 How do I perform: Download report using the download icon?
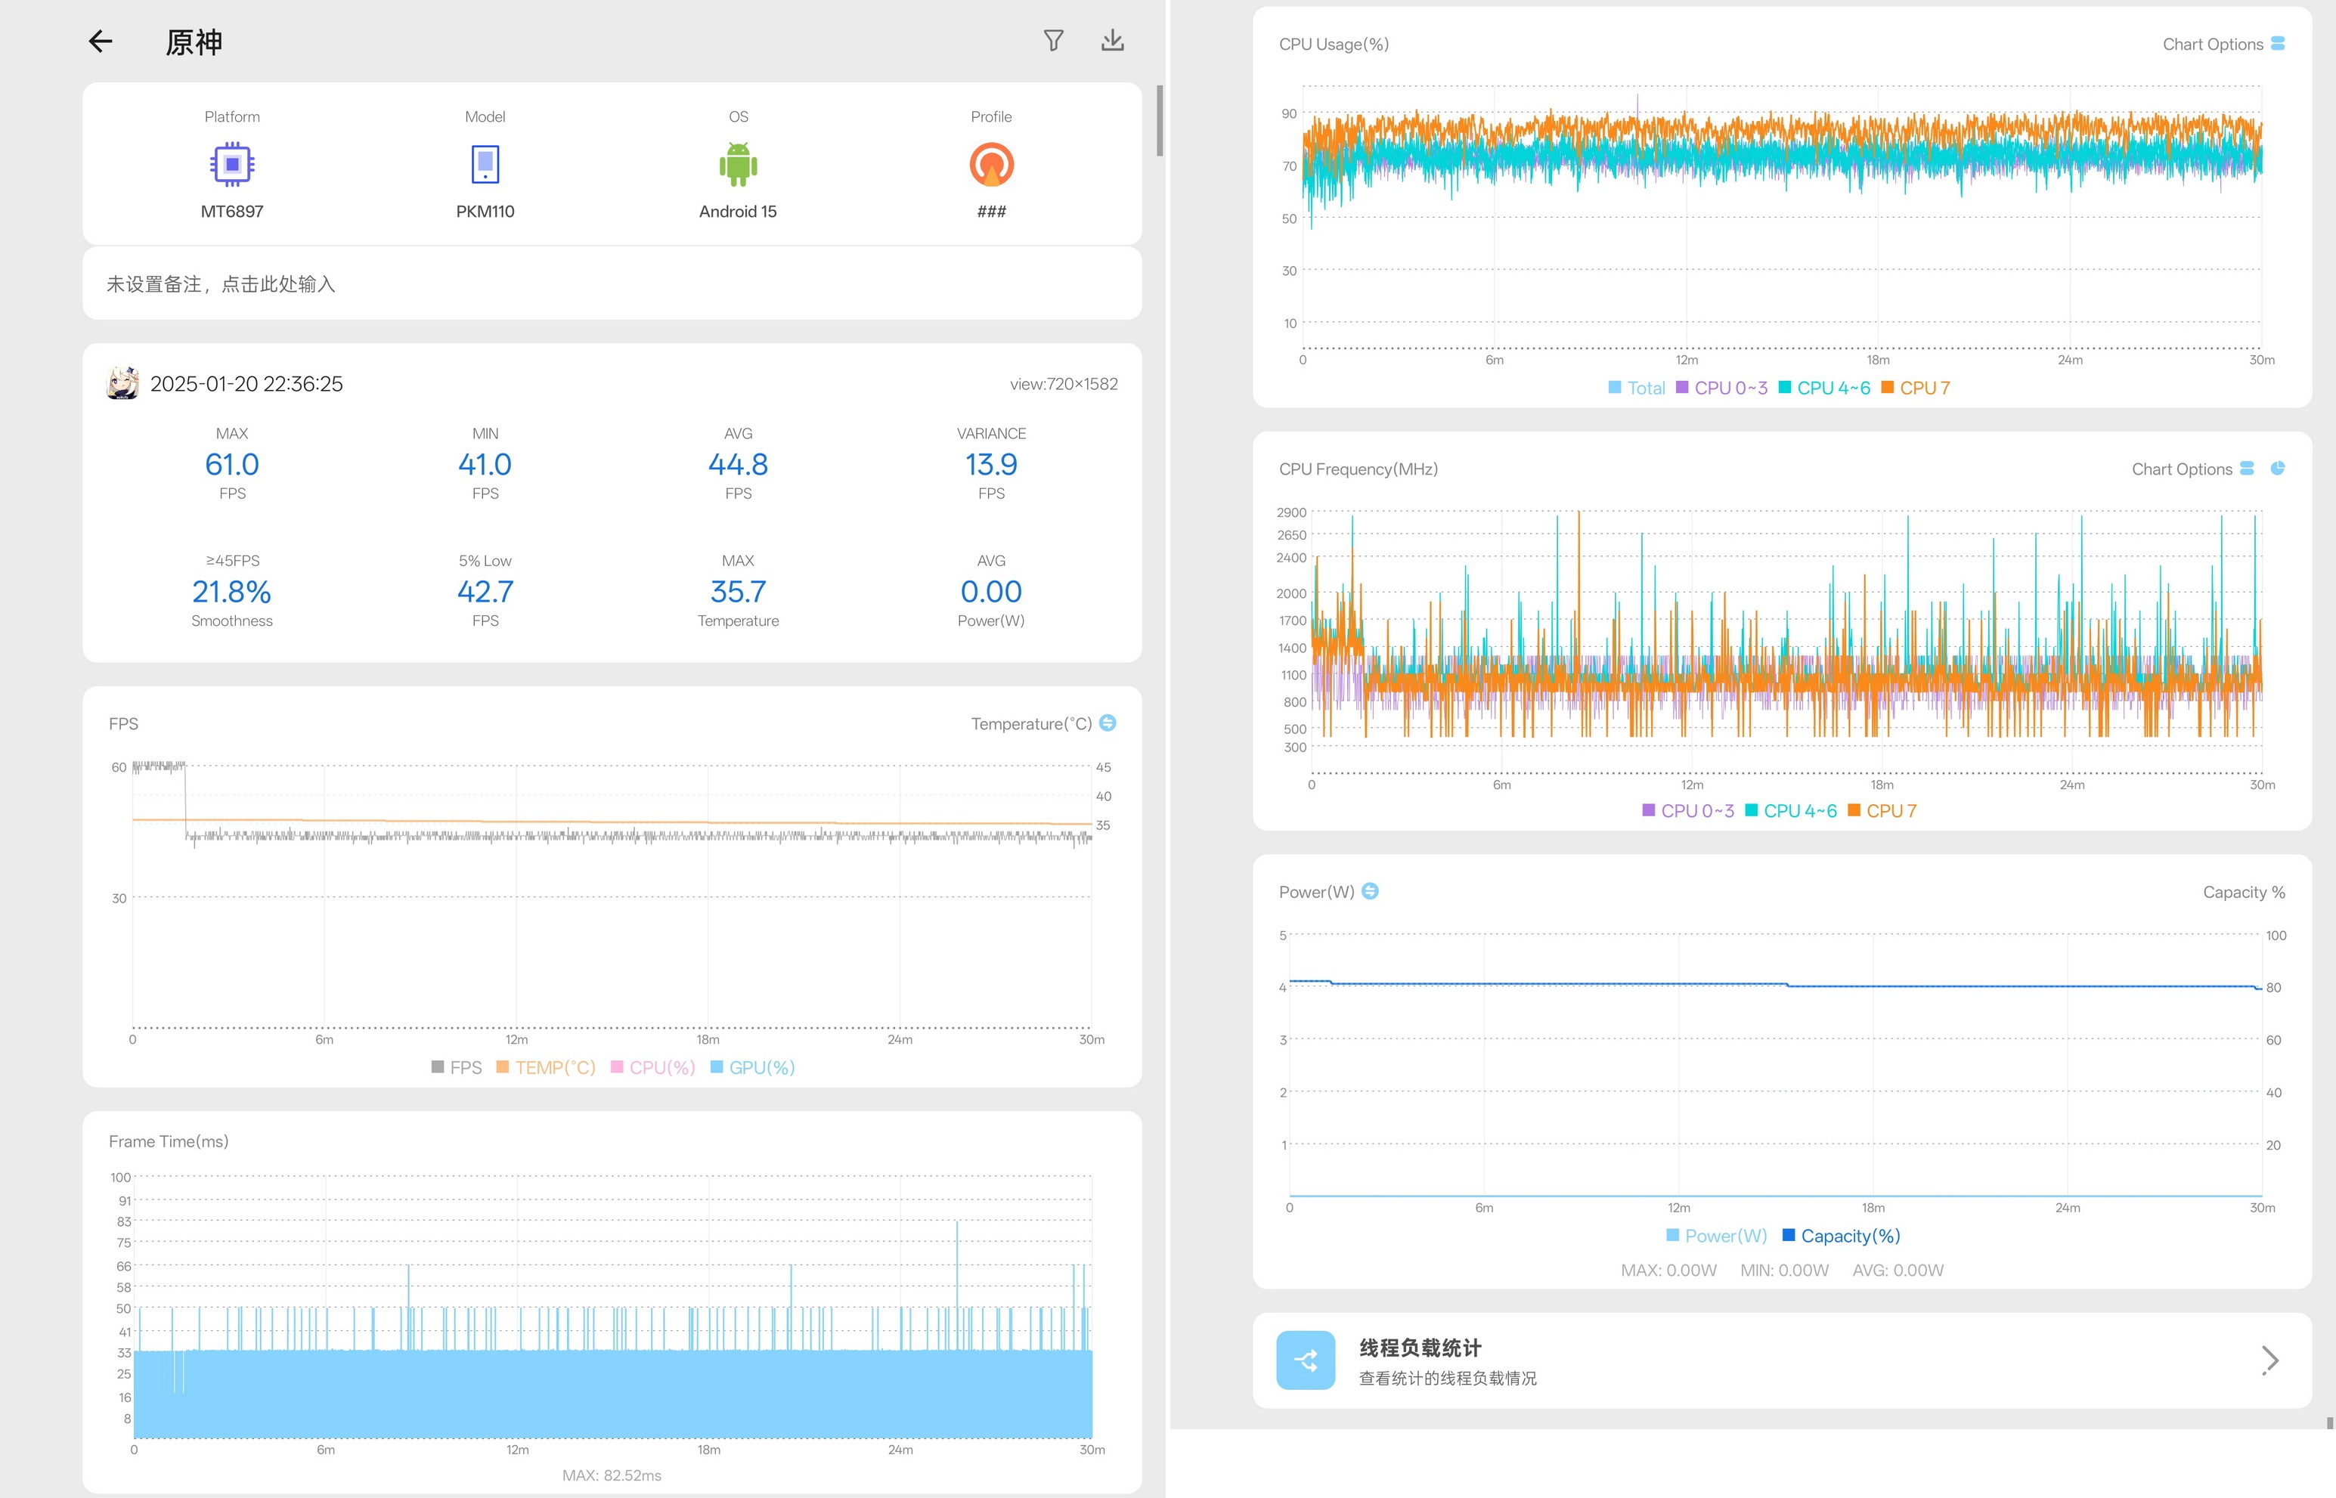point(1112,40)
